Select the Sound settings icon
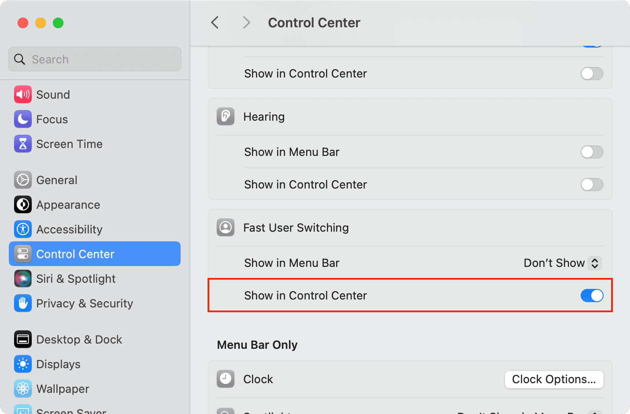The height and width of the screenshot is (414, 630). (x=22, y=94)
